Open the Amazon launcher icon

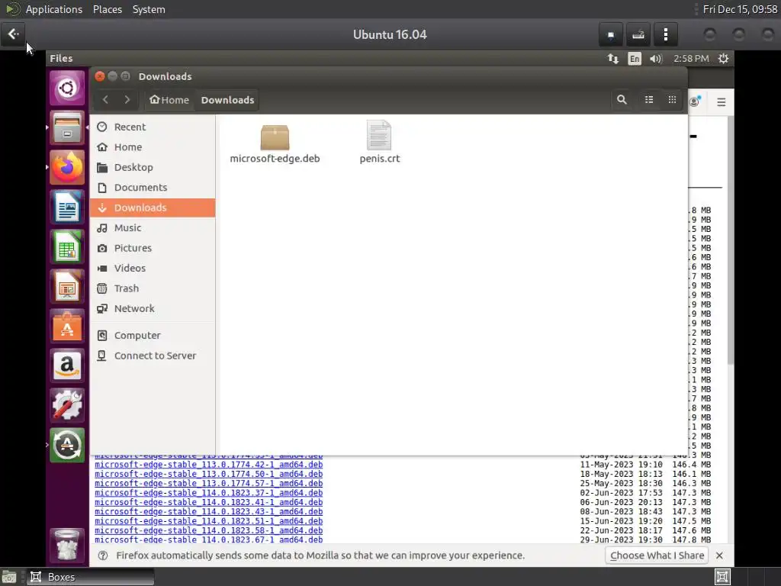point(67,366)
